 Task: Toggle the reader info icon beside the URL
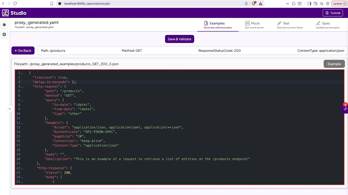(x=60, y=4)
